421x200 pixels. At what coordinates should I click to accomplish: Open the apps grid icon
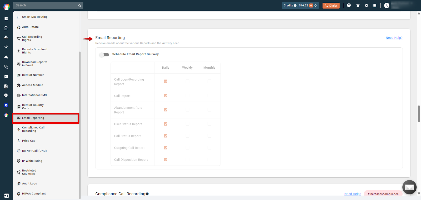(374, 6)
